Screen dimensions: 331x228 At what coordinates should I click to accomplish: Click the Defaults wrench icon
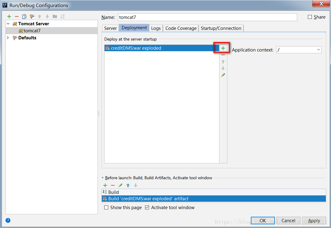[x=15, y=38]
